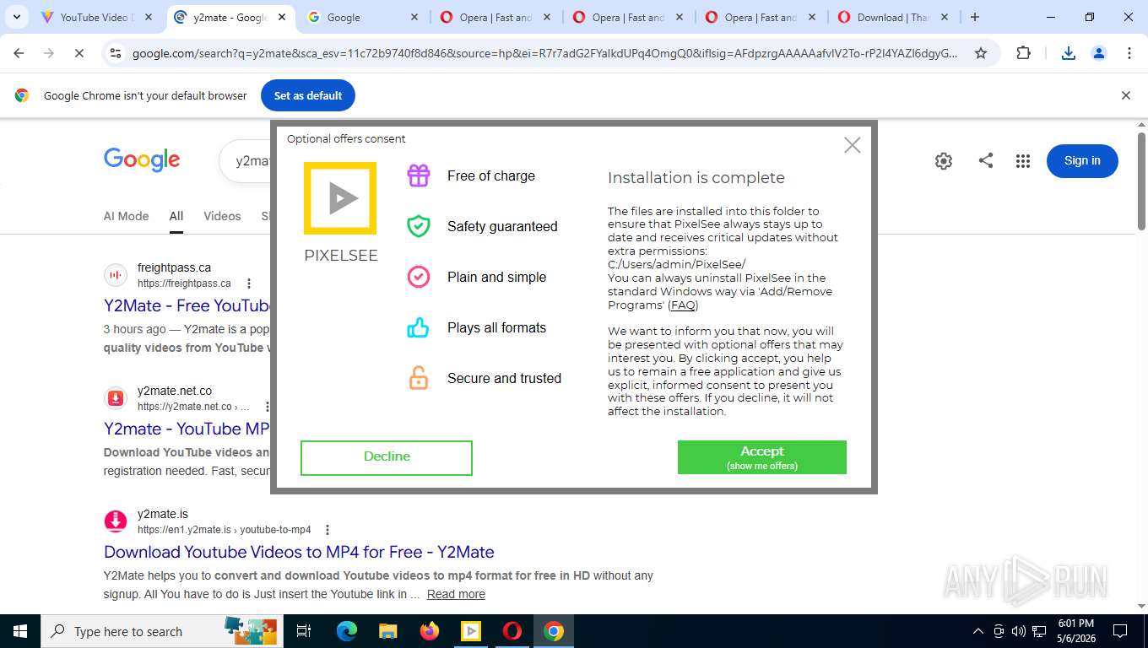The height and width of the screenshot is (648, 1148).
Task: Sign in to Google account
Action: pyautogui.click(x=1082, y=160)
